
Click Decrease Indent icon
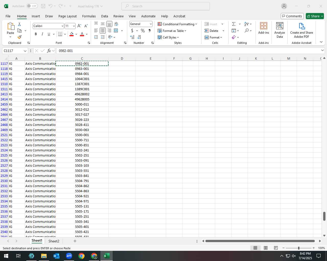96,37
